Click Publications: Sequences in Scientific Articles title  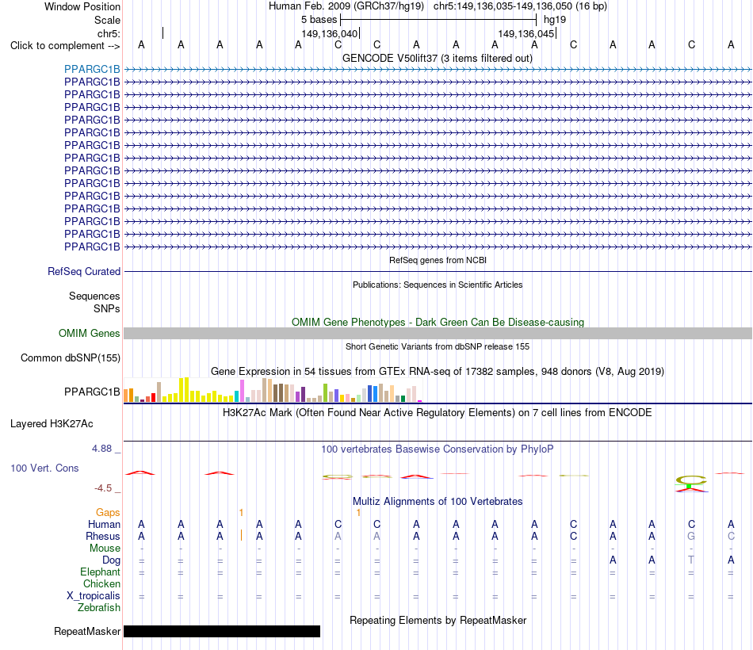[438, 285]
